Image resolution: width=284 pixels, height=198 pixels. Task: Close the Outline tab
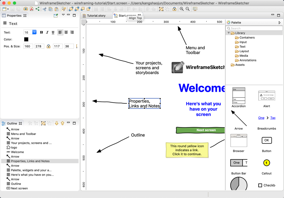tap(20, 123)
